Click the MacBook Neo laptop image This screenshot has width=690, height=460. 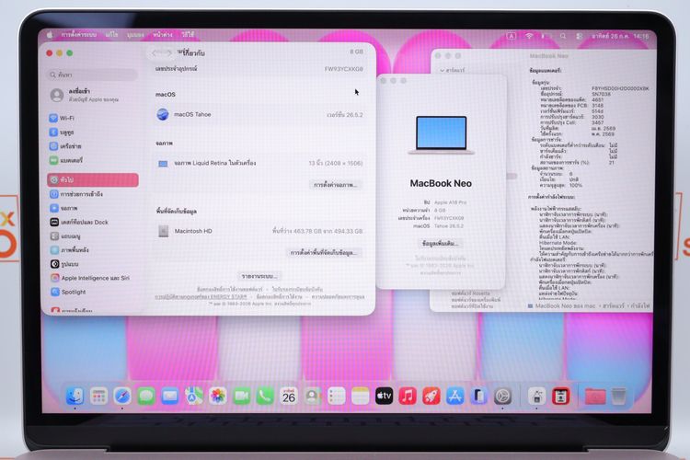point(441,134)
